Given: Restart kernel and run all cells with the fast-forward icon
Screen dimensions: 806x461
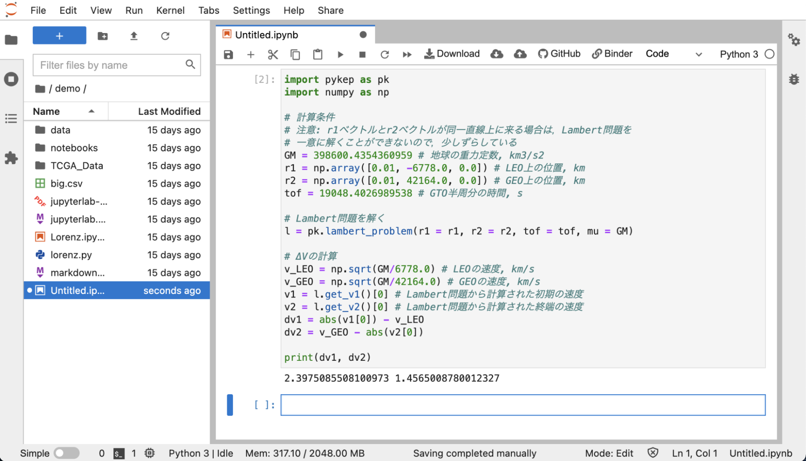Looking at the screenshot, I should tap(407, 54).
